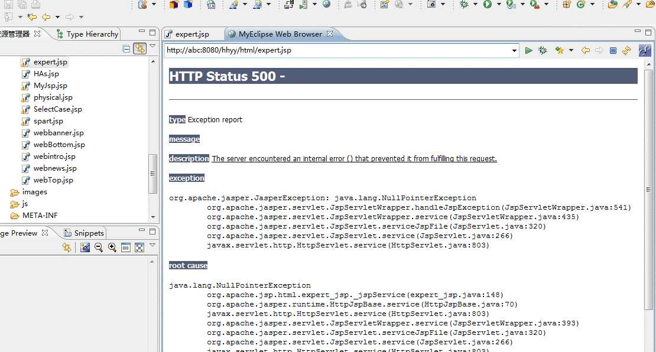The image size is (656, 352).
Task: Click Last Edit Location starred arrow
Action: coord(32,17)
